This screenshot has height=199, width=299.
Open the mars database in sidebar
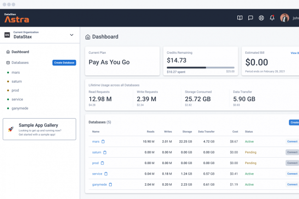point(16,72)
